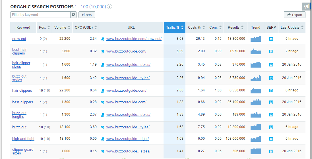This screenshot has height=159, width=312.
Task: Sort by CPC (USD) column arrows
Action: click(x=96, y=28)
